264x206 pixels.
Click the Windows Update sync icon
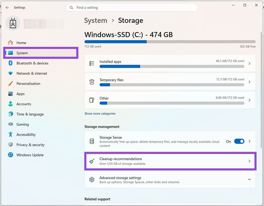[11, 155]
